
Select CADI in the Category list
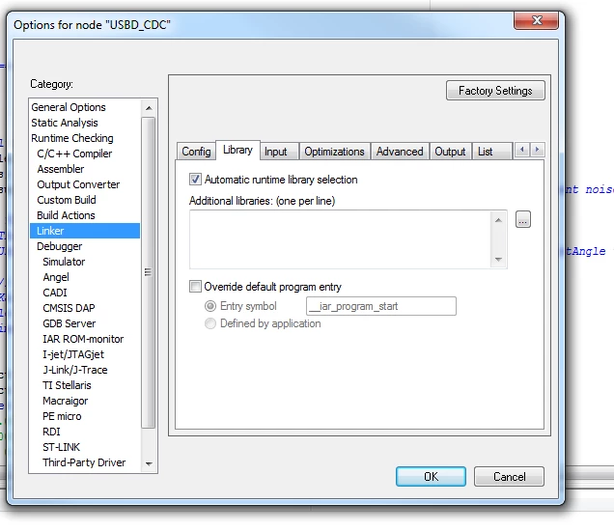tap(85, 293)
